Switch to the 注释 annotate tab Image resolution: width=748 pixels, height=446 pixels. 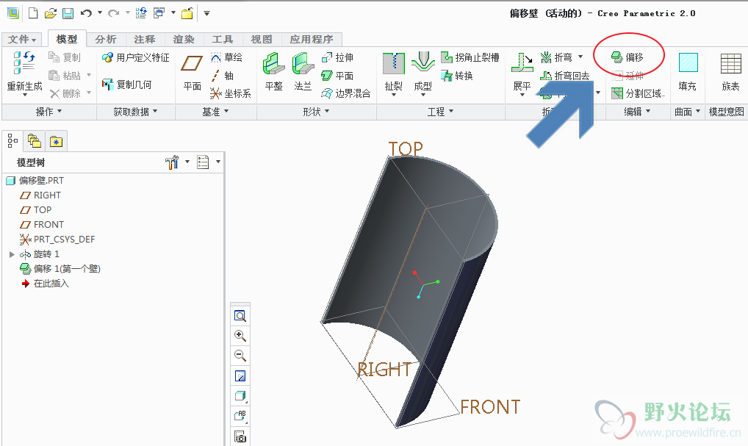tap(145, 39)
